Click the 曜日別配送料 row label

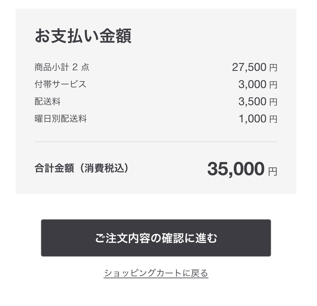point(61,119)
